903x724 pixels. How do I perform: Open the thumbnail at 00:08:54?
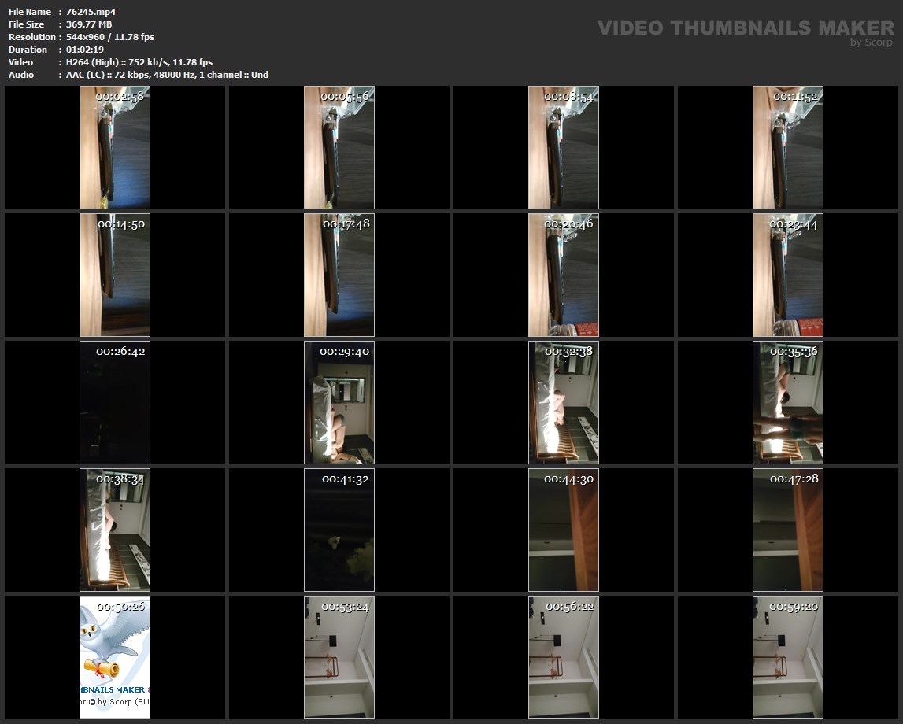click(x=564, y=148)
